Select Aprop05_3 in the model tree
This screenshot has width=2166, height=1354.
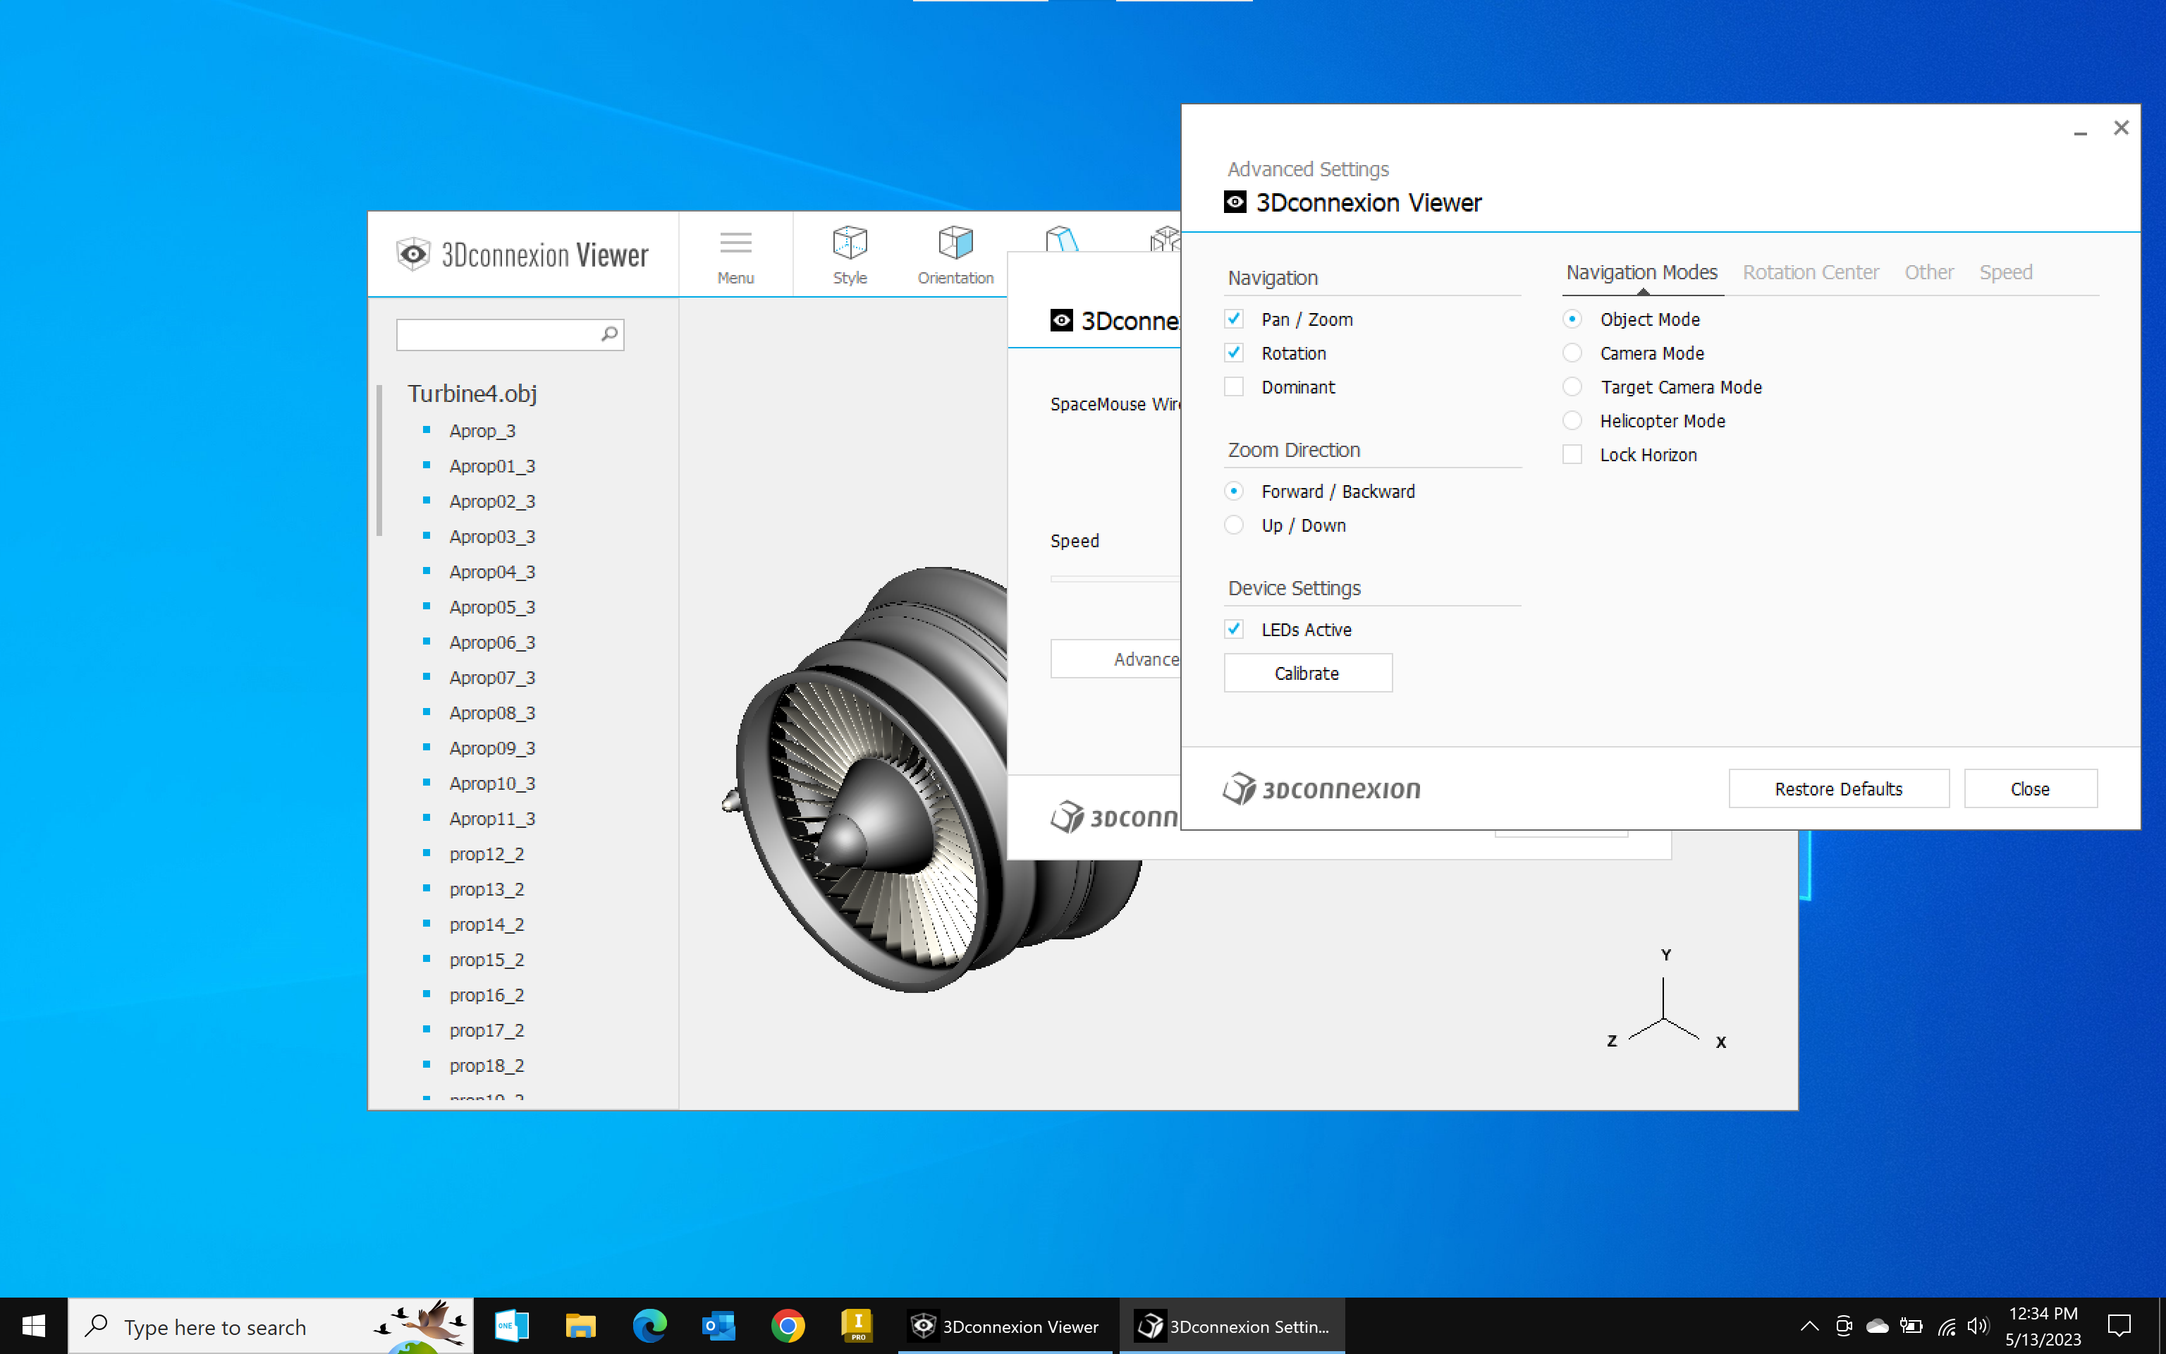(491, 607)
